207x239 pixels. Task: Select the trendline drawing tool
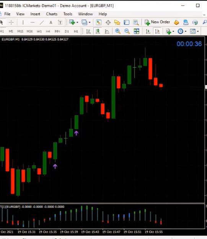click(x=42, y=23)
